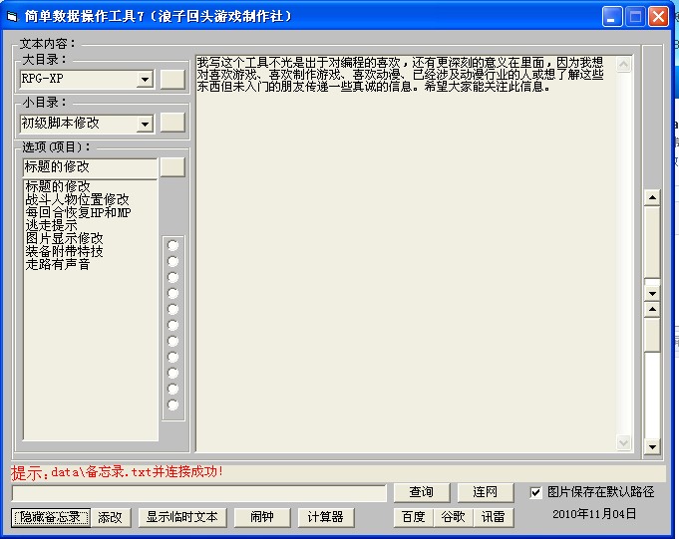Viewport: 679px width, 539px height.
Task: Click lower vertical scrollbar down arrow at bottom
Action: point(652,447)
